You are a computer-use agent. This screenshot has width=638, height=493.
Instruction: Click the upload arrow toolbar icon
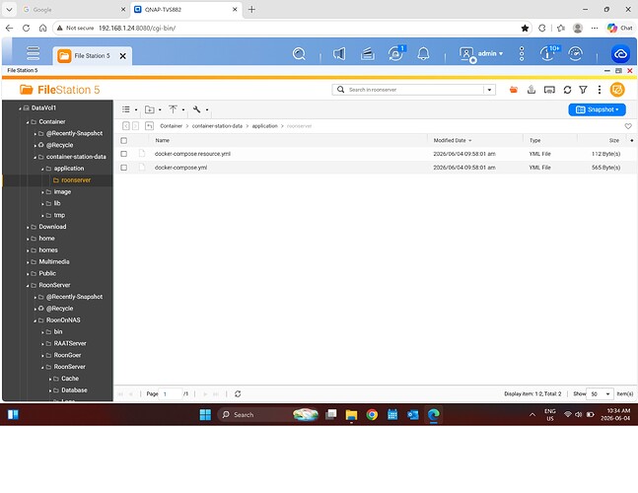click(173, 109)
